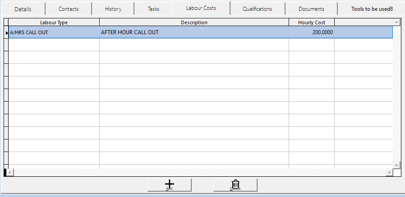Viewport: 405px width, 197px height.
Task: Click the Labour Type column header
Action: click(54, 22)
